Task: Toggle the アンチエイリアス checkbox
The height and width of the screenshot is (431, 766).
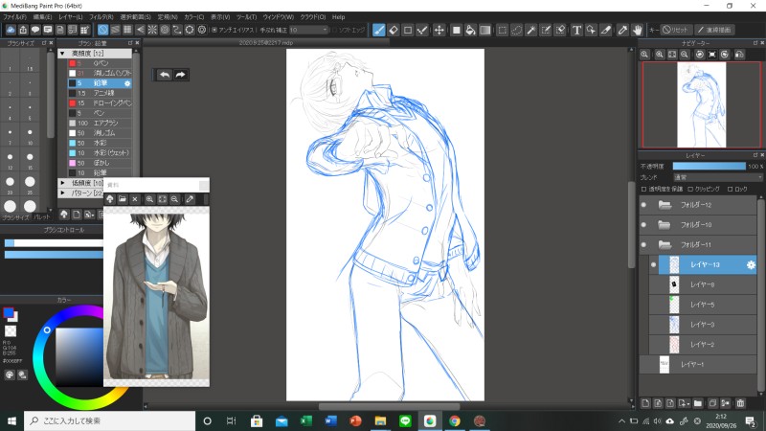Action: 214,30
